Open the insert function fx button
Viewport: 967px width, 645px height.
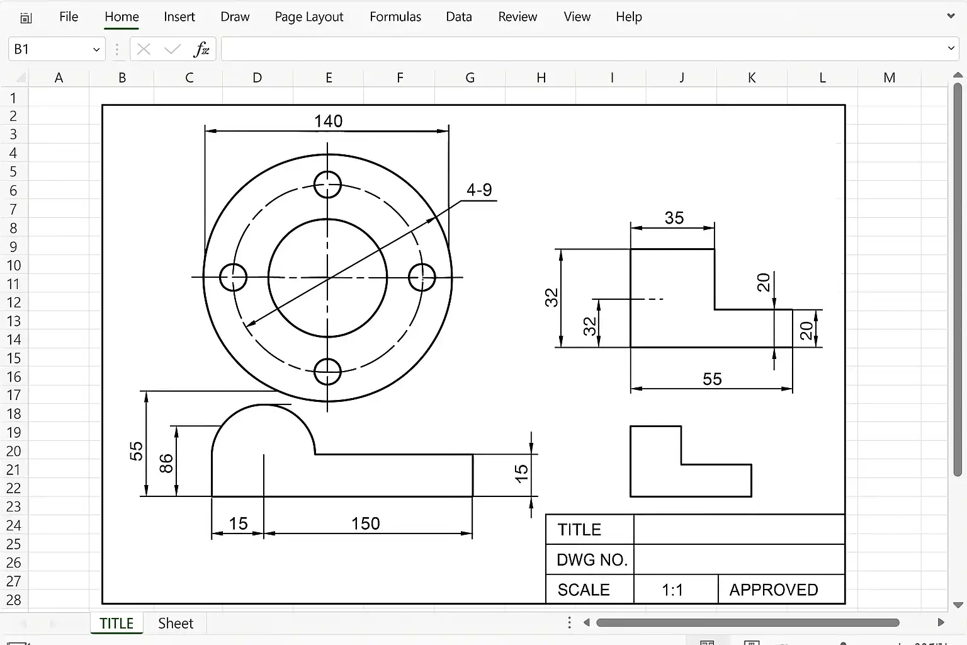201,49
